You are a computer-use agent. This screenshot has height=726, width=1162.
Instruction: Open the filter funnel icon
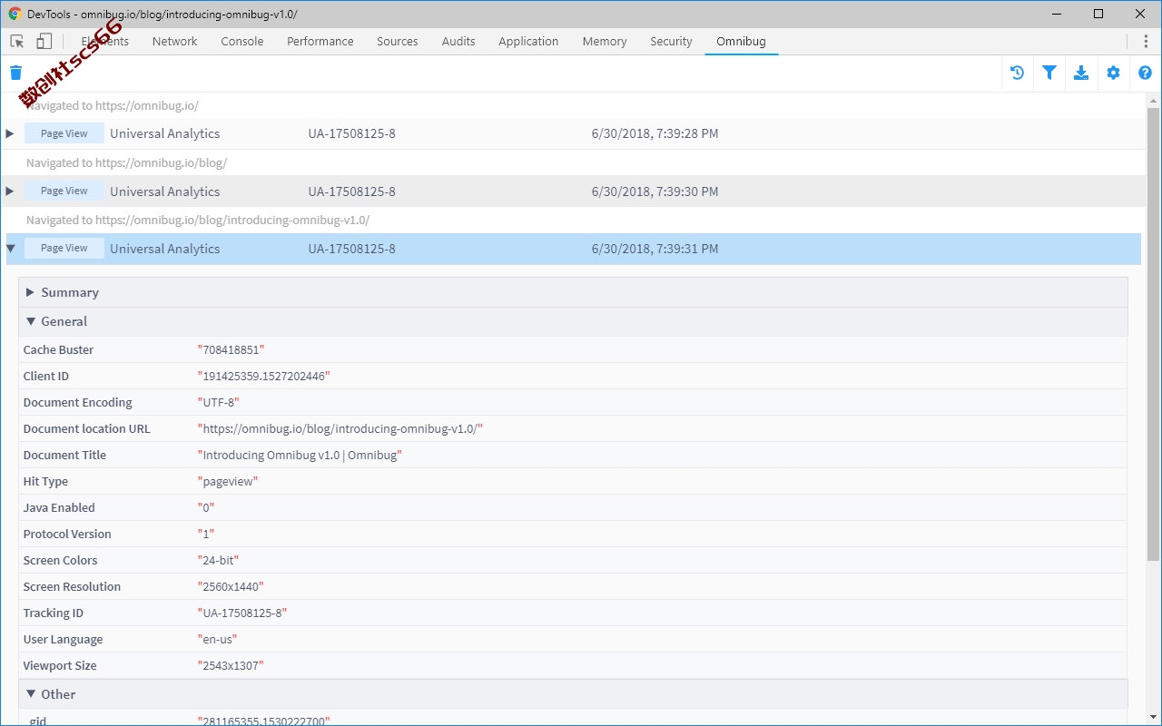(x=1049, y=74)
